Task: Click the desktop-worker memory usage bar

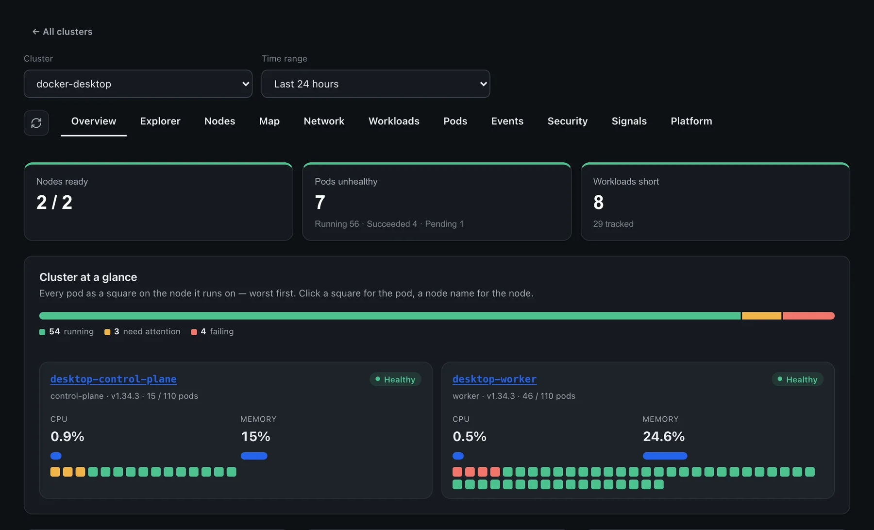Action: [665, 456]
